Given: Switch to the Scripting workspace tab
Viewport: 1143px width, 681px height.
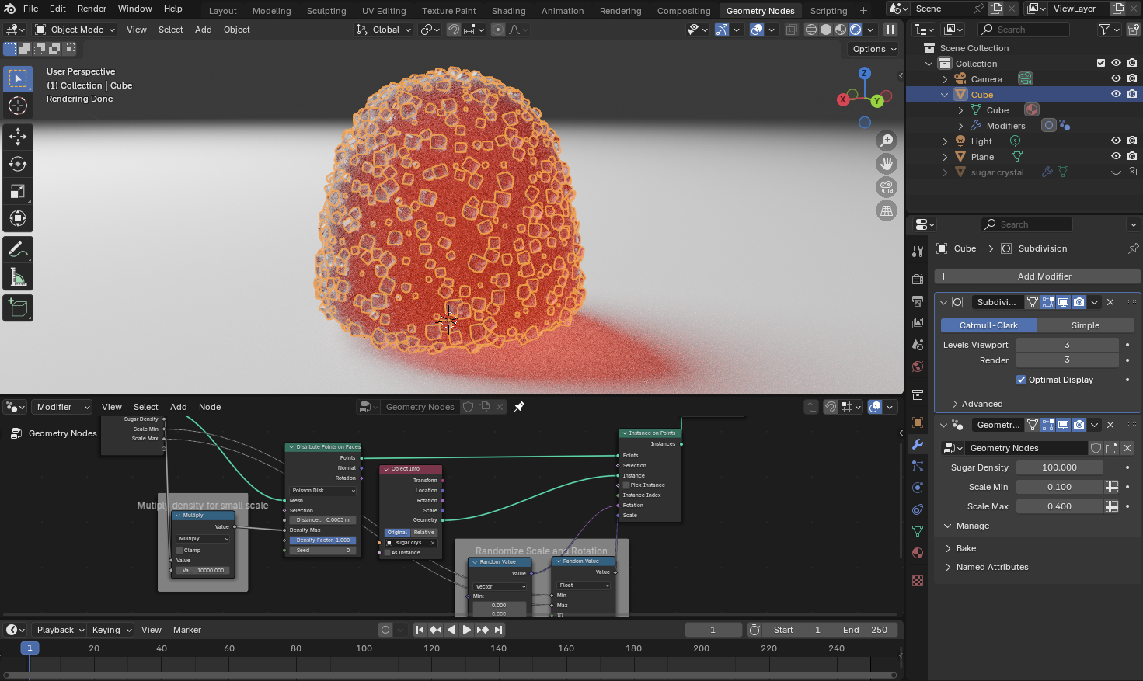Looking at the screenshot, I should tap(828, 11).
